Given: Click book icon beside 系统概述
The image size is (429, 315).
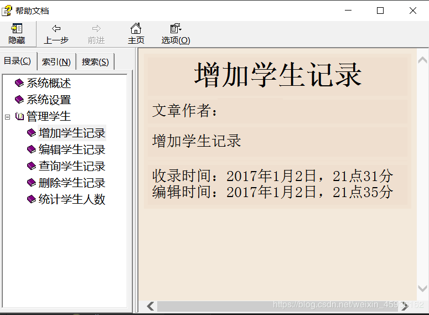Looking at the screenshot, I should 19,83.
